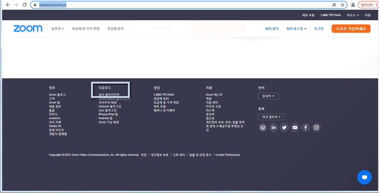This screenshot has width=379, height=193.
Task: Open the Outlook 플러그인 footer link
Action: 110,107
